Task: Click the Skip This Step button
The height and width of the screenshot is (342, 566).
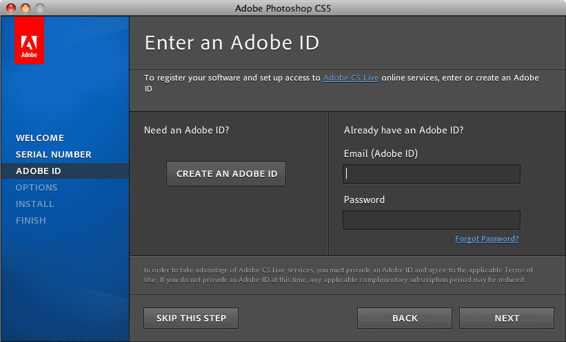Action: click(x=191, y=318)
